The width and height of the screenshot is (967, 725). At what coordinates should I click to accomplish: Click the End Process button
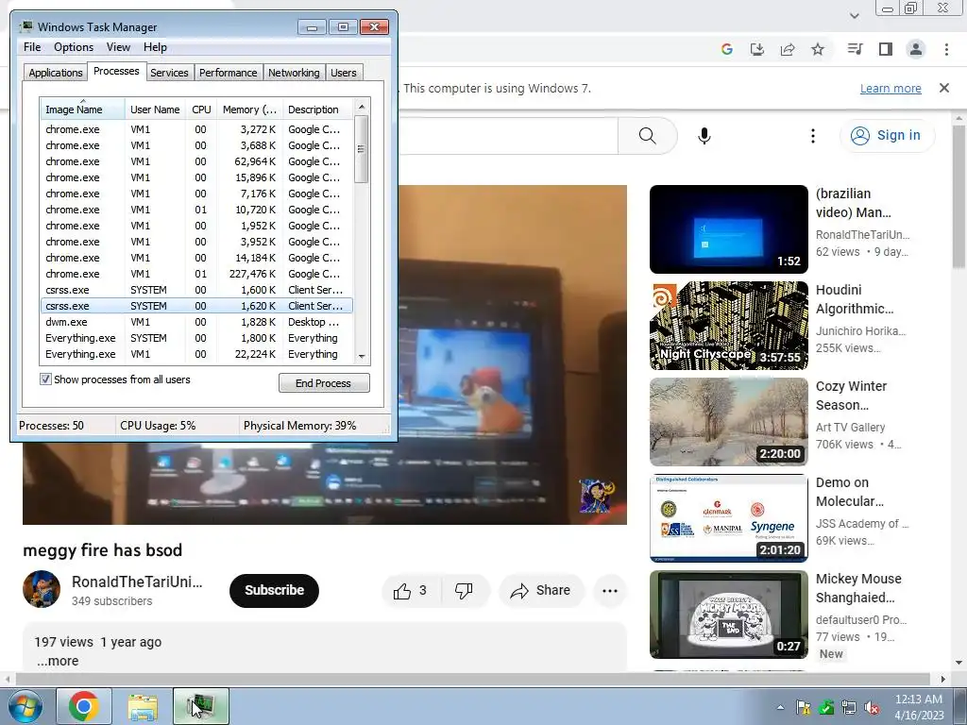(x=324, y=383)
